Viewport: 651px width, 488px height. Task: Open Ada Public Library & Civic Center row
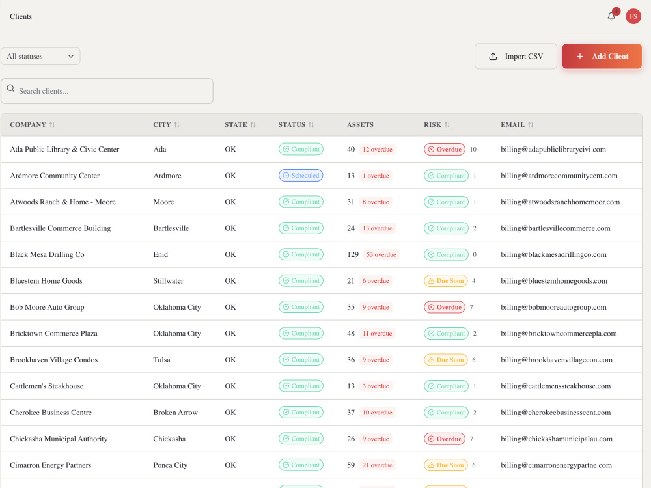pyautogui.click(x=322, y=150)
